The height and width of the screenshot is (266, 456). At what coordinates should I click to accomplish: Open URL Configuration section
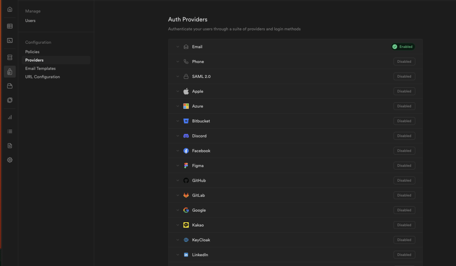43,77
